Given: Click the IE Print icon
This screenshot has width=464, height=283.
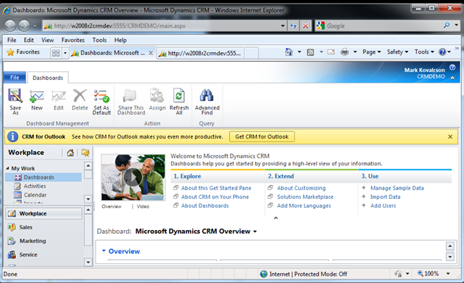Looking at the screenshot, I should pyautogui.click(x=344, y=52).
